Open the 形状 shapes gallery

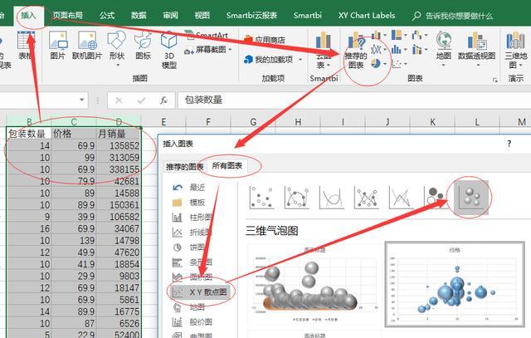pyautogui.click(x=117, y=49)
